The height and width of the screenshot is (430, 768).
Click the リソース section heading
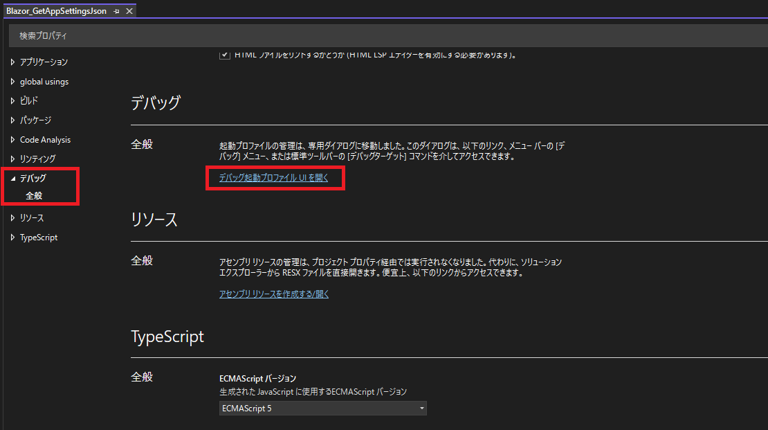click(x=154, y=220)
